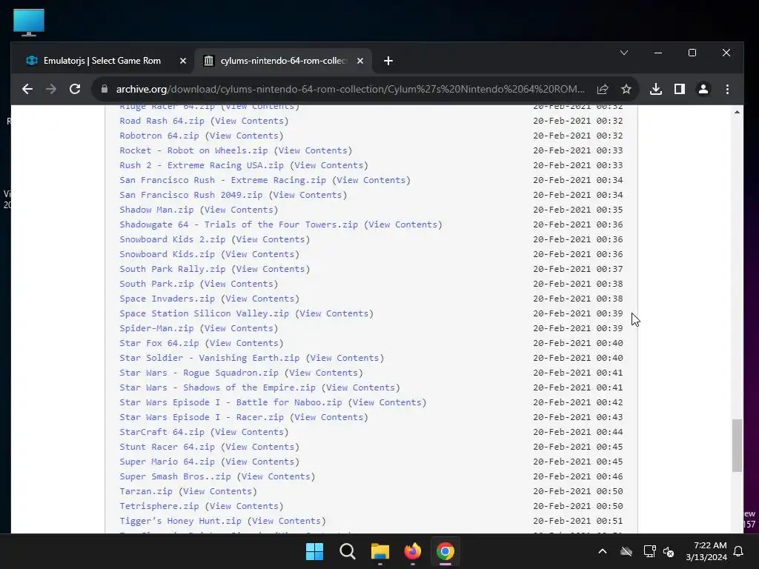View Contents of Stunt Racer 64.zip

260,447
